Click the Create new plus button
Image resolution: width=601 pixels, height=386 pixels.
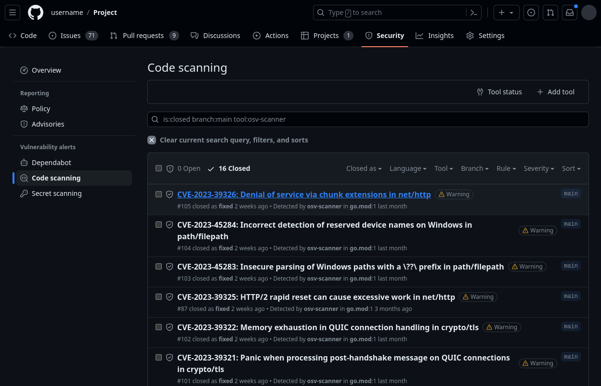click(x=507, y=13)
